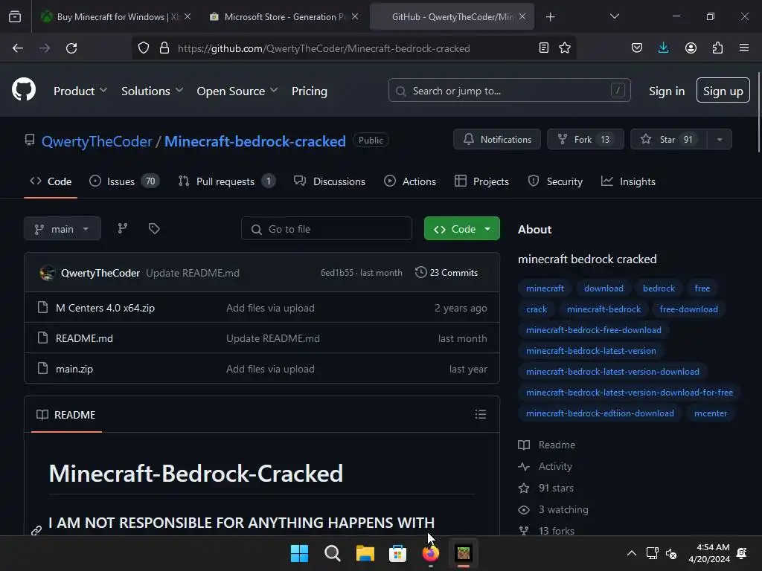
Task: Open README outline list icon
Action: [481, 414]
